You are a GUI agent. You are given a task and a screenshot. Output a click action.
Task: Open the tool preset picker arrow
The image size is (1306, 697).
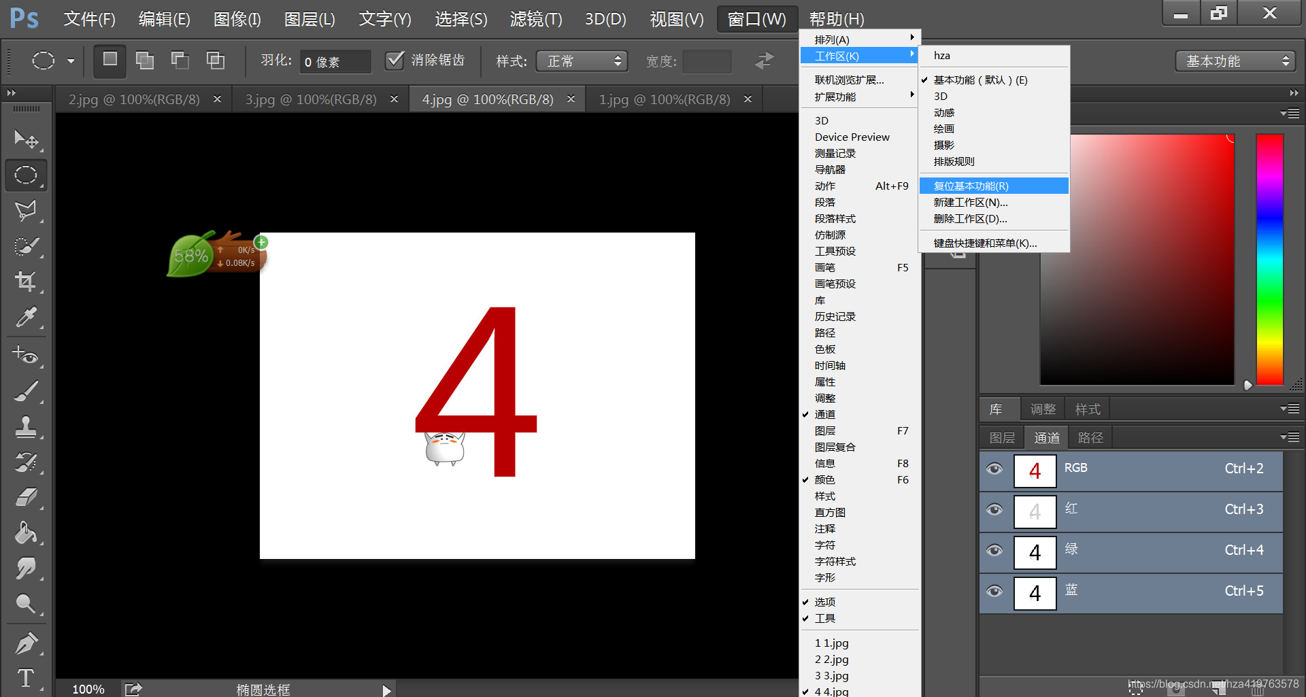coord(71,61)
